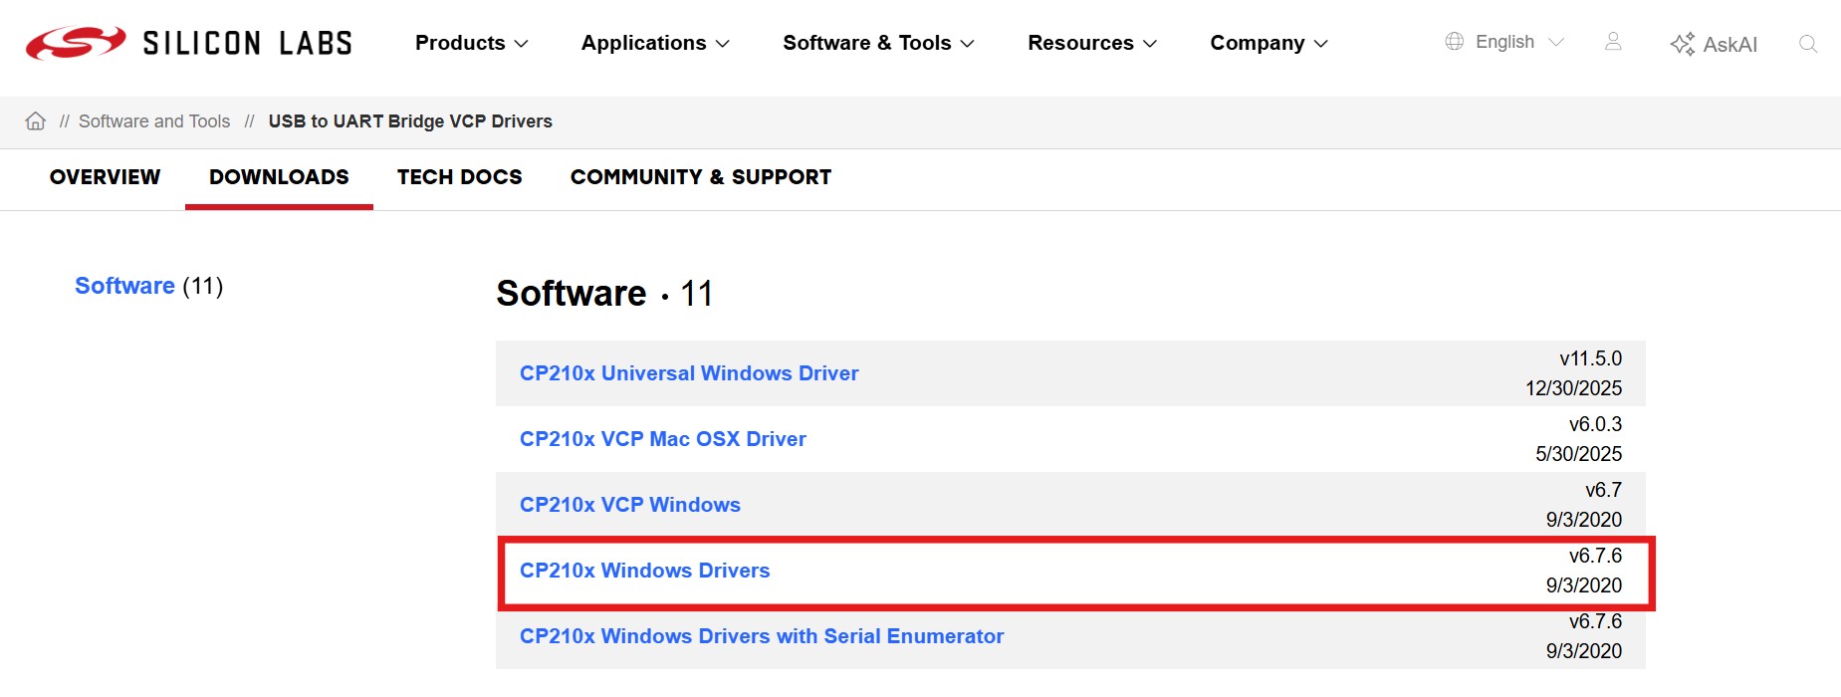Switch to the Overview tab
Image resolution: width=1841 pixels, height=697 pixels.
pyautogui.click(x=105, y=177)
